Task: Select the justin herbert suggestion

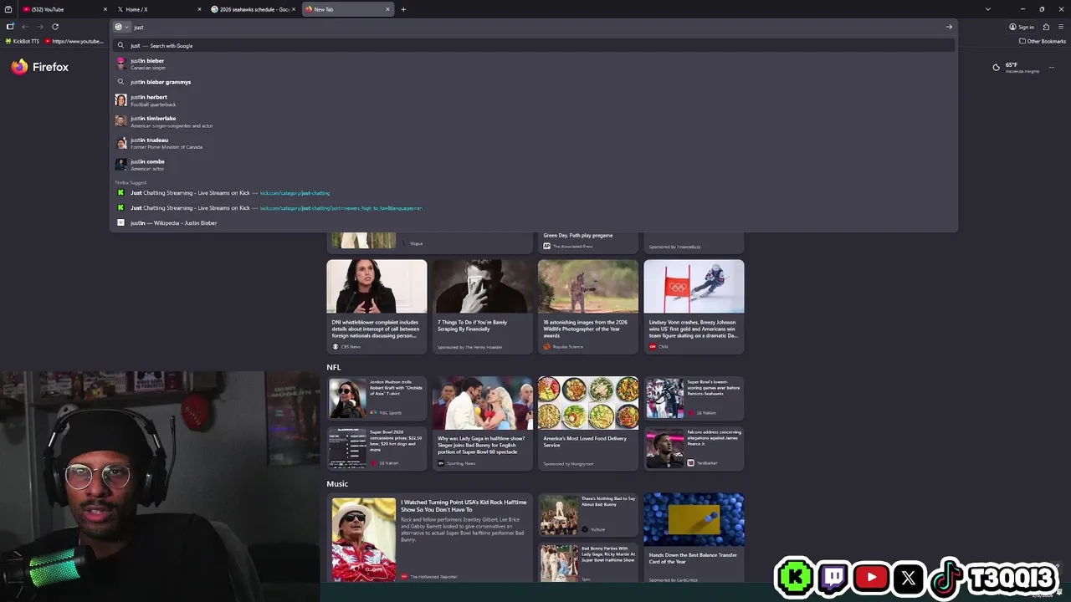Action: (534, 100)
